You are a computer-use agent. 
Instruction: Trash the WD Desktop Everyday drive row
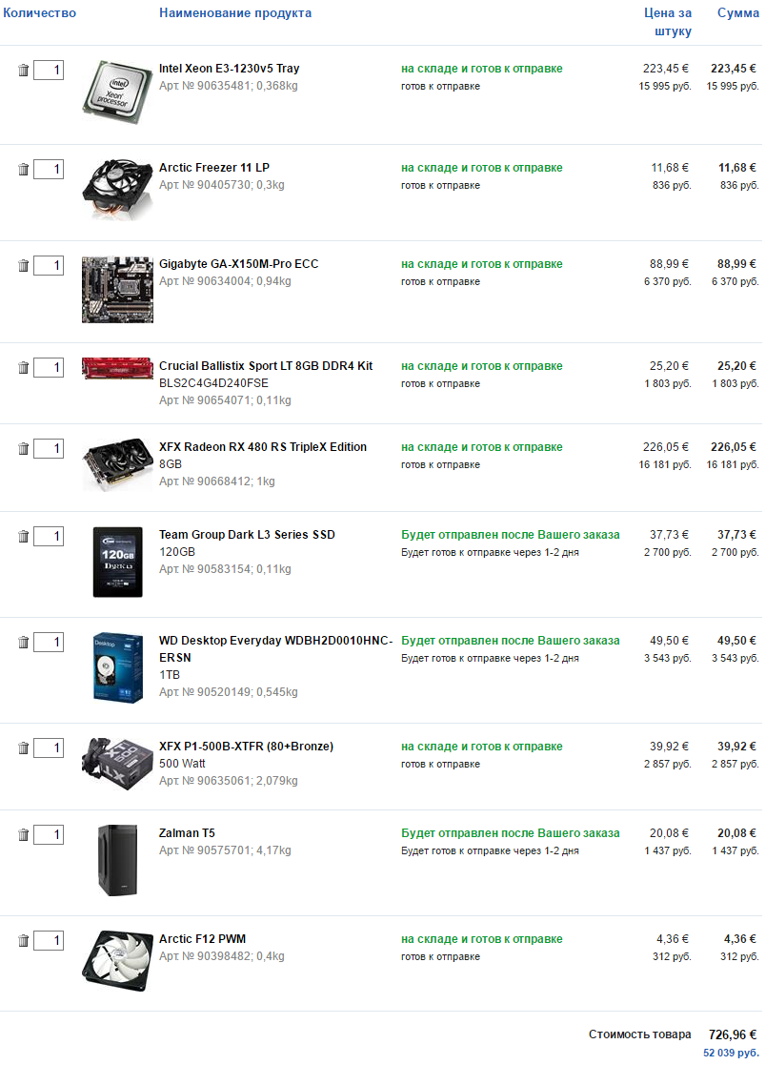[24, 643]
